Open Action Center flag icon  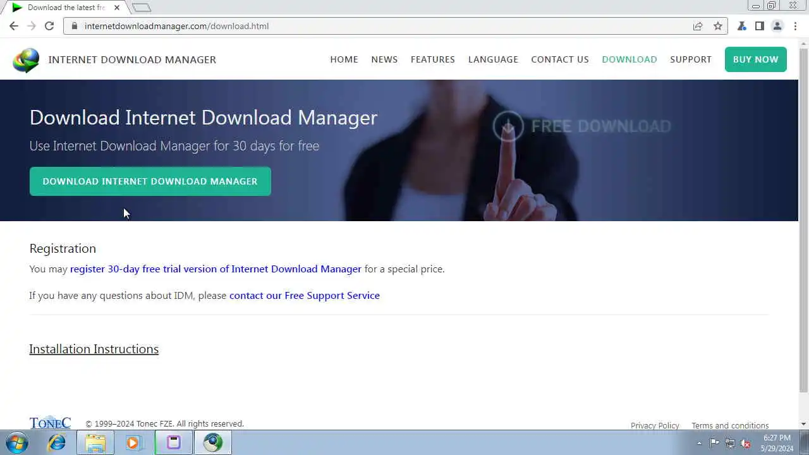pos(714,443)
